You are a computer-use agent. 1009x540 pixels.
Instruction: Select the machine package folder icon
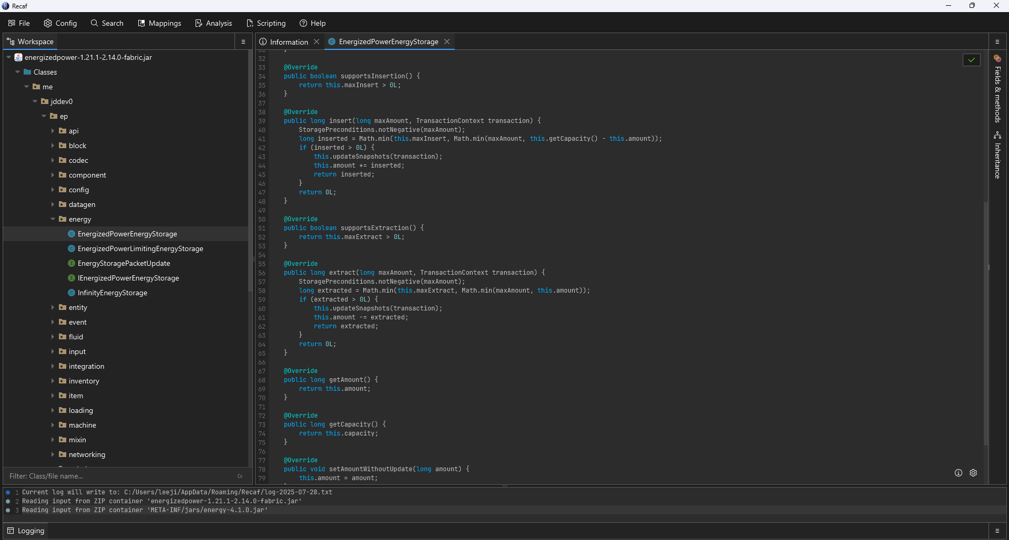[63, 425]
